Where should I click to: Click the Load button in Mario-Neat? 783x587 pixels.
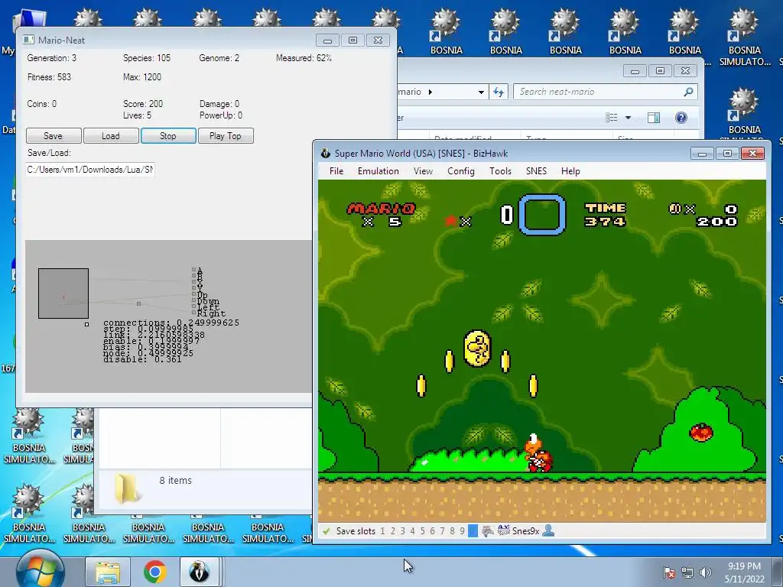(x=111, y=136)
